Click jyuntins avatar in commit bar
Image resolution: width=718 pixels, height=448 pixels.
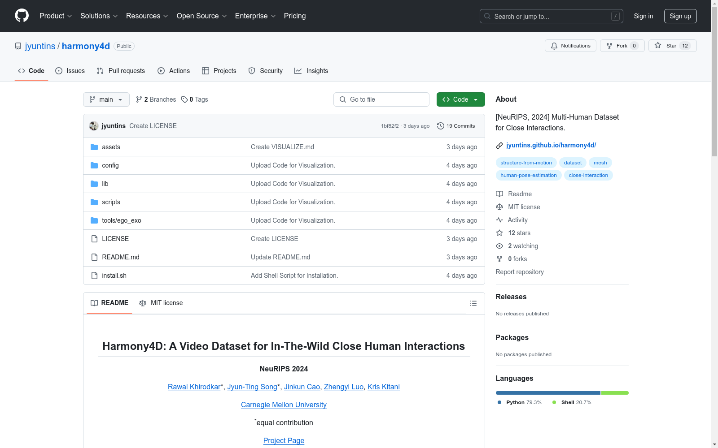pyautogui.click(x=94, y=126)
